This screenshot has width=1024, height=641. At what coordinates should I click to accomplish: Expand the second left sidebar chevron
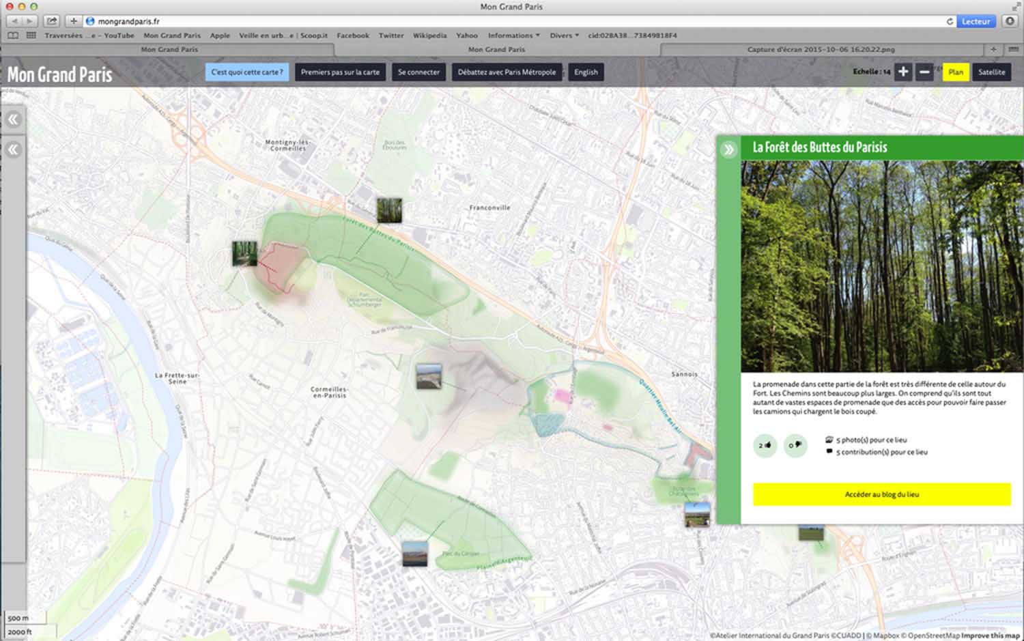(13, 150)
